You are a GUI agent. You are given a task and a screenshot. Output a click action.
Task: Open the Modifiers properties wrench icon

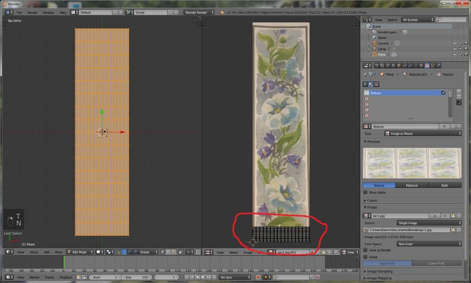pyautogui.click(x=410, y=65)
